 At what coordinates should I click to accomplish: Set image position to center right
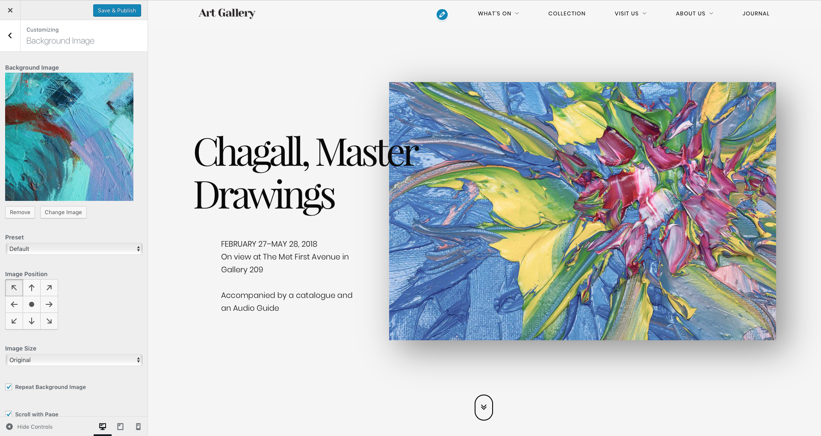[49, 304]
